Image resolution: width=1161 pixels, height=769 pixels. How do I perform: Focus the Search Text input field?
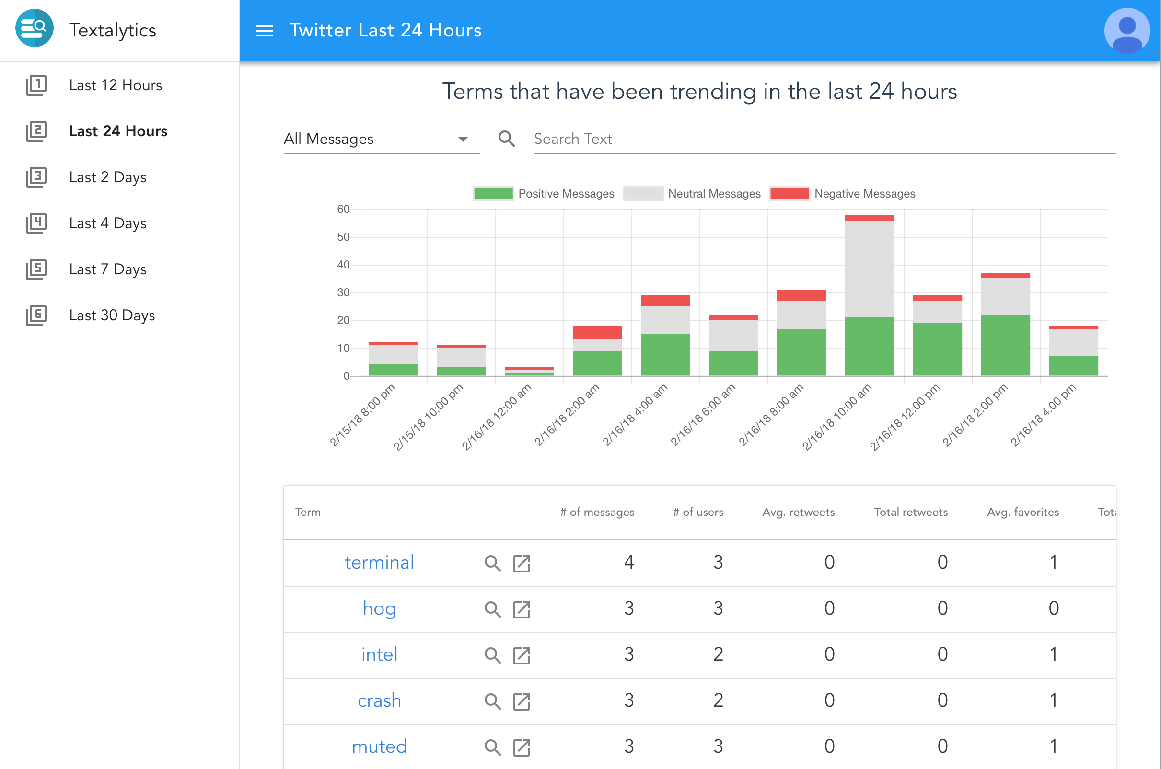coord(824,140)
